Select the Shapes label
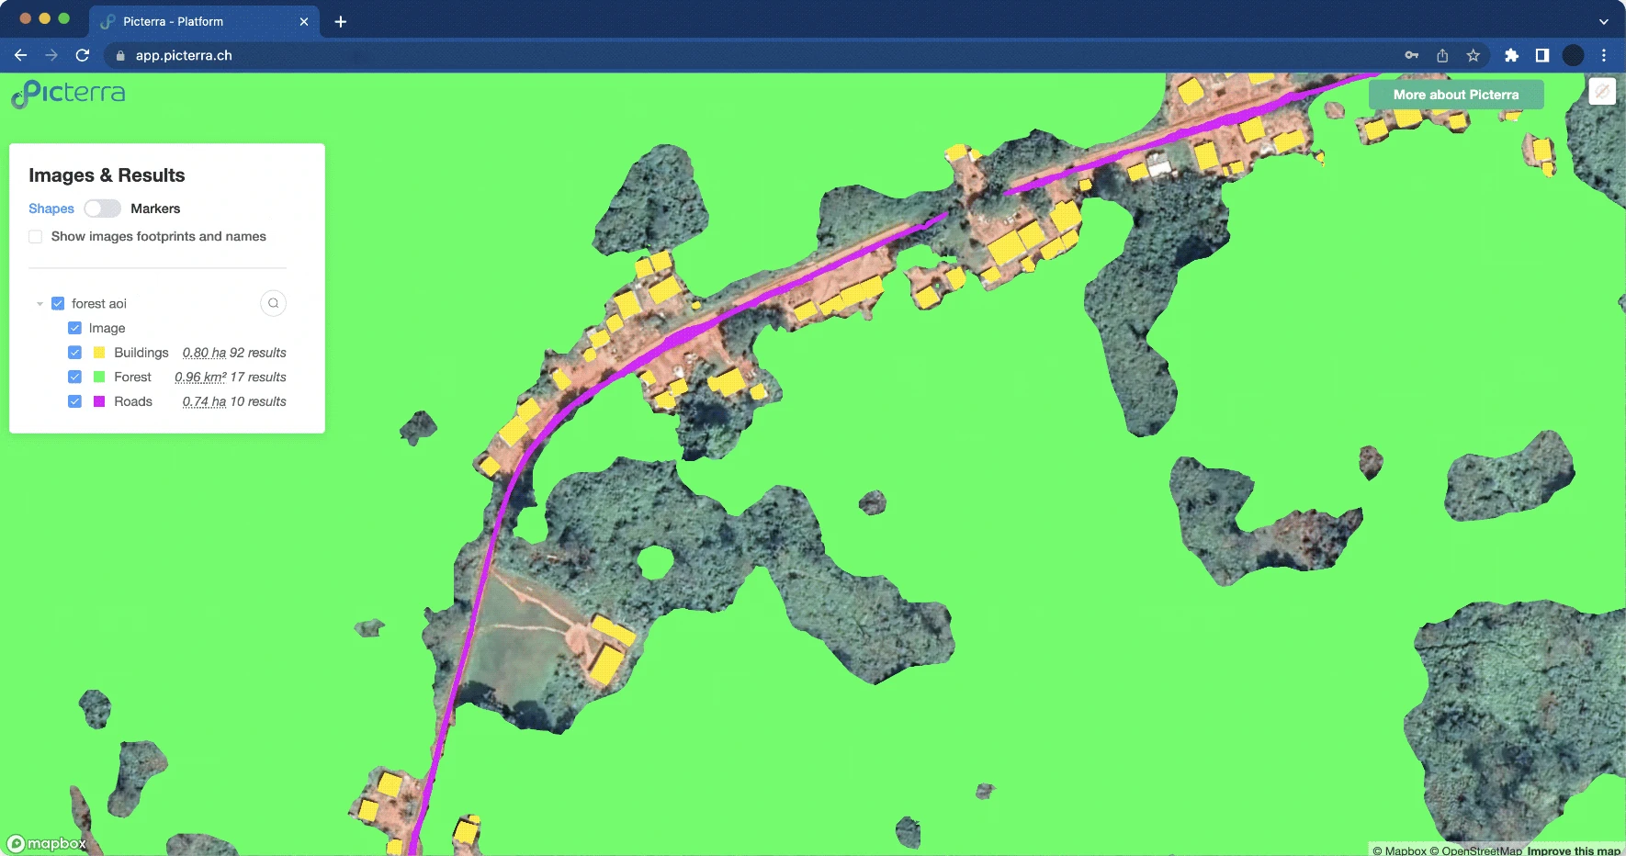This screenshot has width=1626, height=856. [51, 208]
